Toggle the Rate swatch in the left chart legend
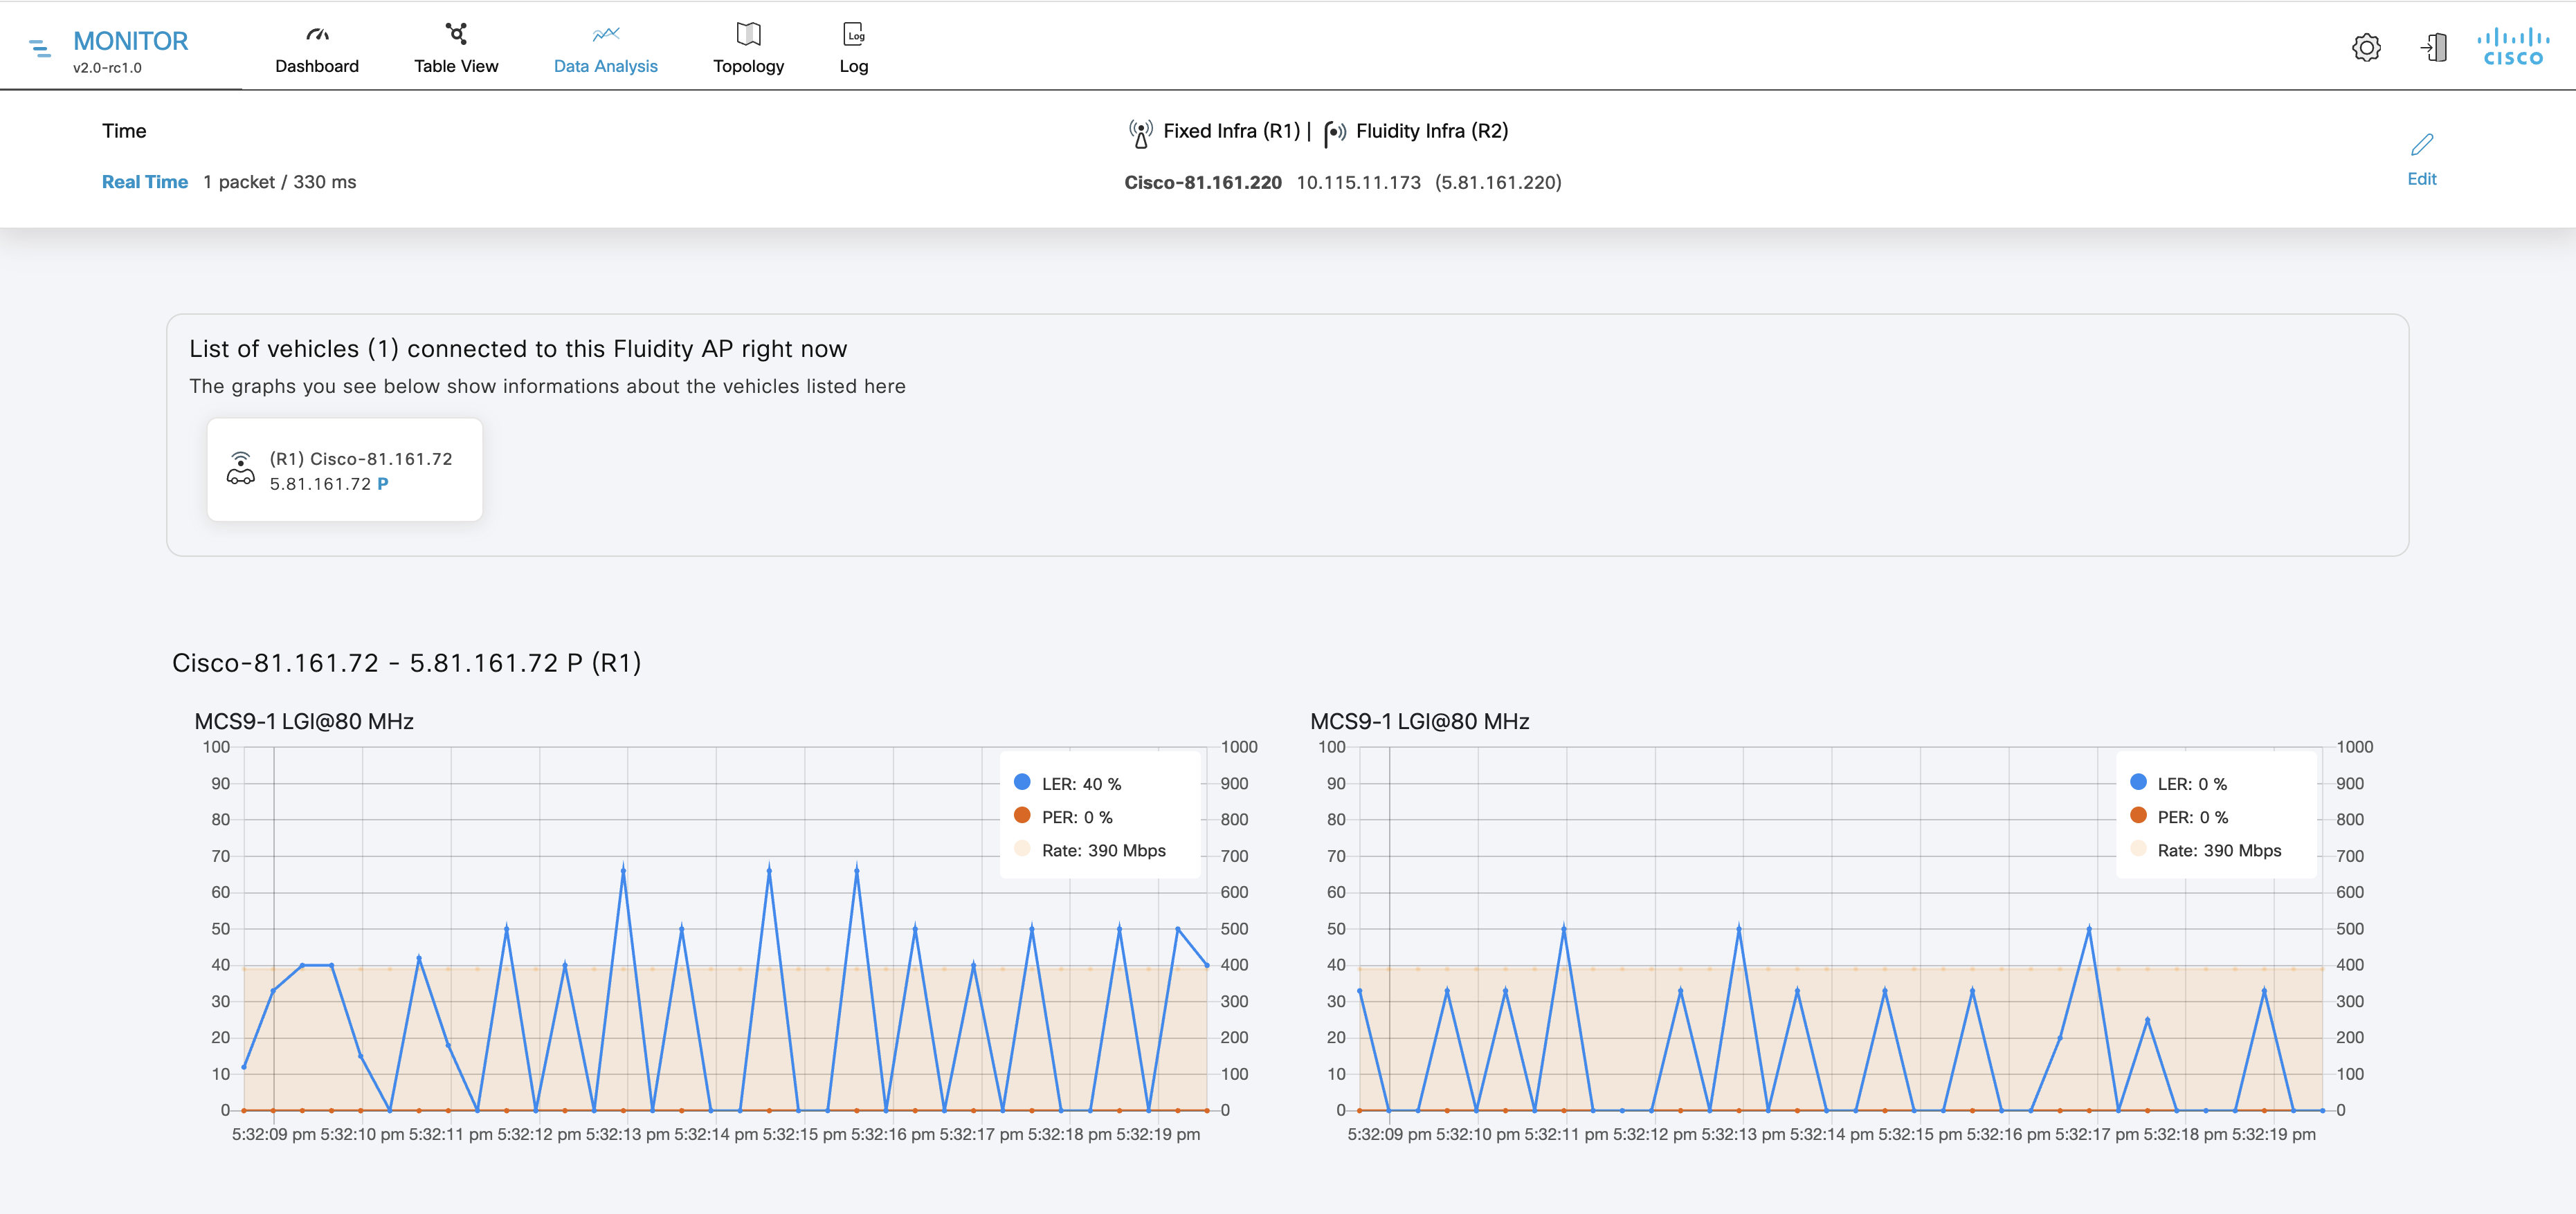2576x1214 pixels. [x=1022, y=848]
